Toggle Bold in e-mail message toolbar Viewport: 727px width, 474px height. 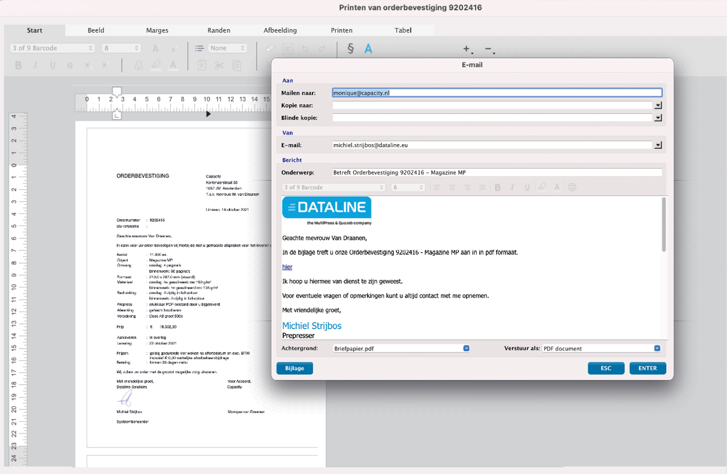tap(497, 188)
